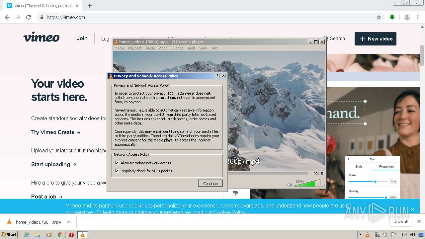Viewport: 425px width, 239px height.
Task: Adjust the Scale slider handle
Action: 375,182
